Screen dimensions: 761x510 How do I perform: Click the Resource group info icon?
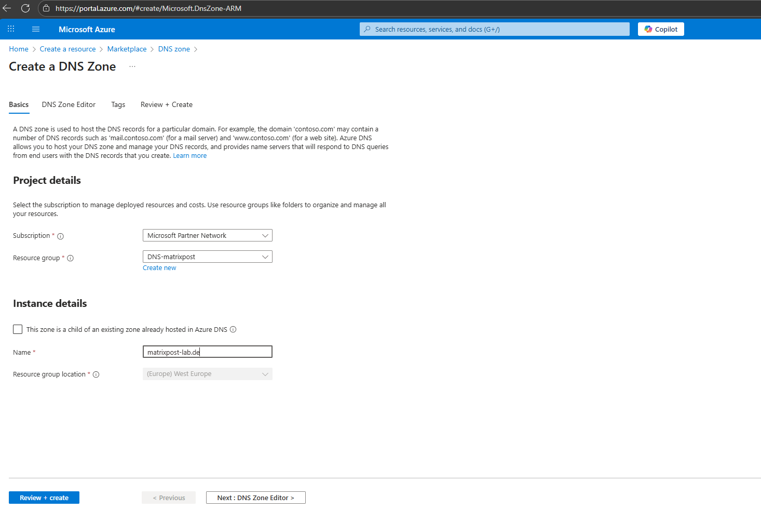[71, 258]
